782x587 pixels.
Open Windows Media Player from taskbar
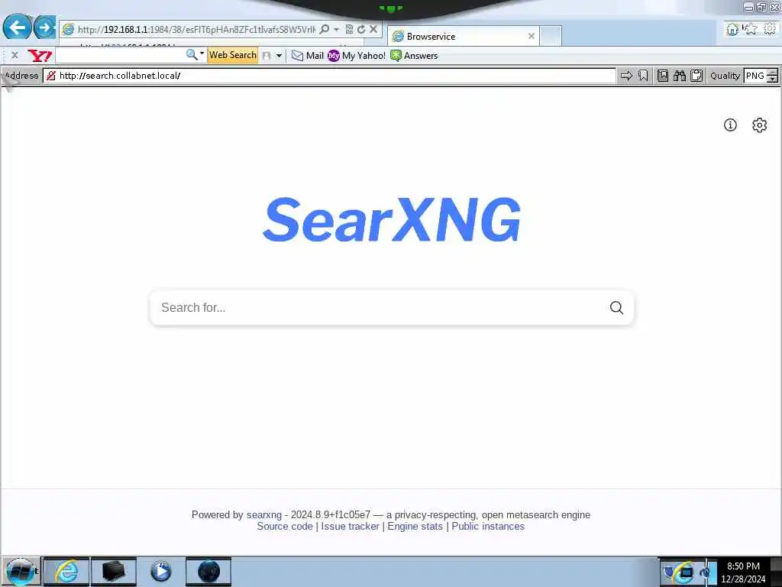pos(160,572)
